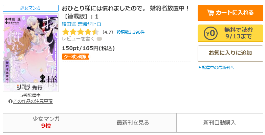Click the クーポン対象 coupon badge
The image size is (265, 135).
tap(75, 57)
